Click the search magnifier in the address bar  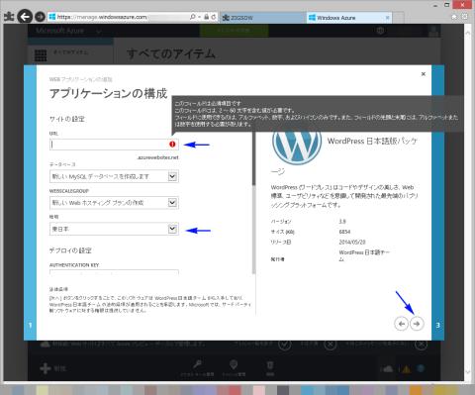193,17
